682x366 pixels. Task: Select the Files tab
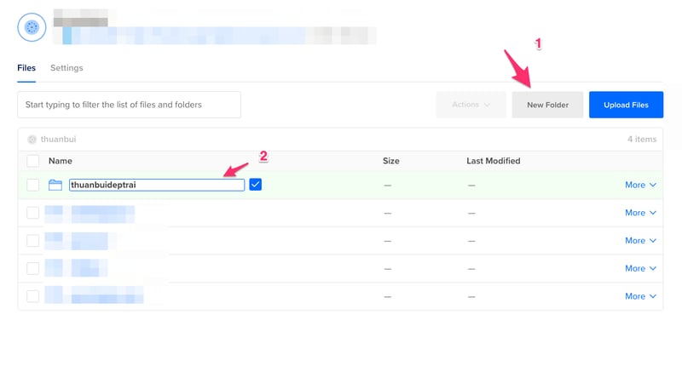26,68
